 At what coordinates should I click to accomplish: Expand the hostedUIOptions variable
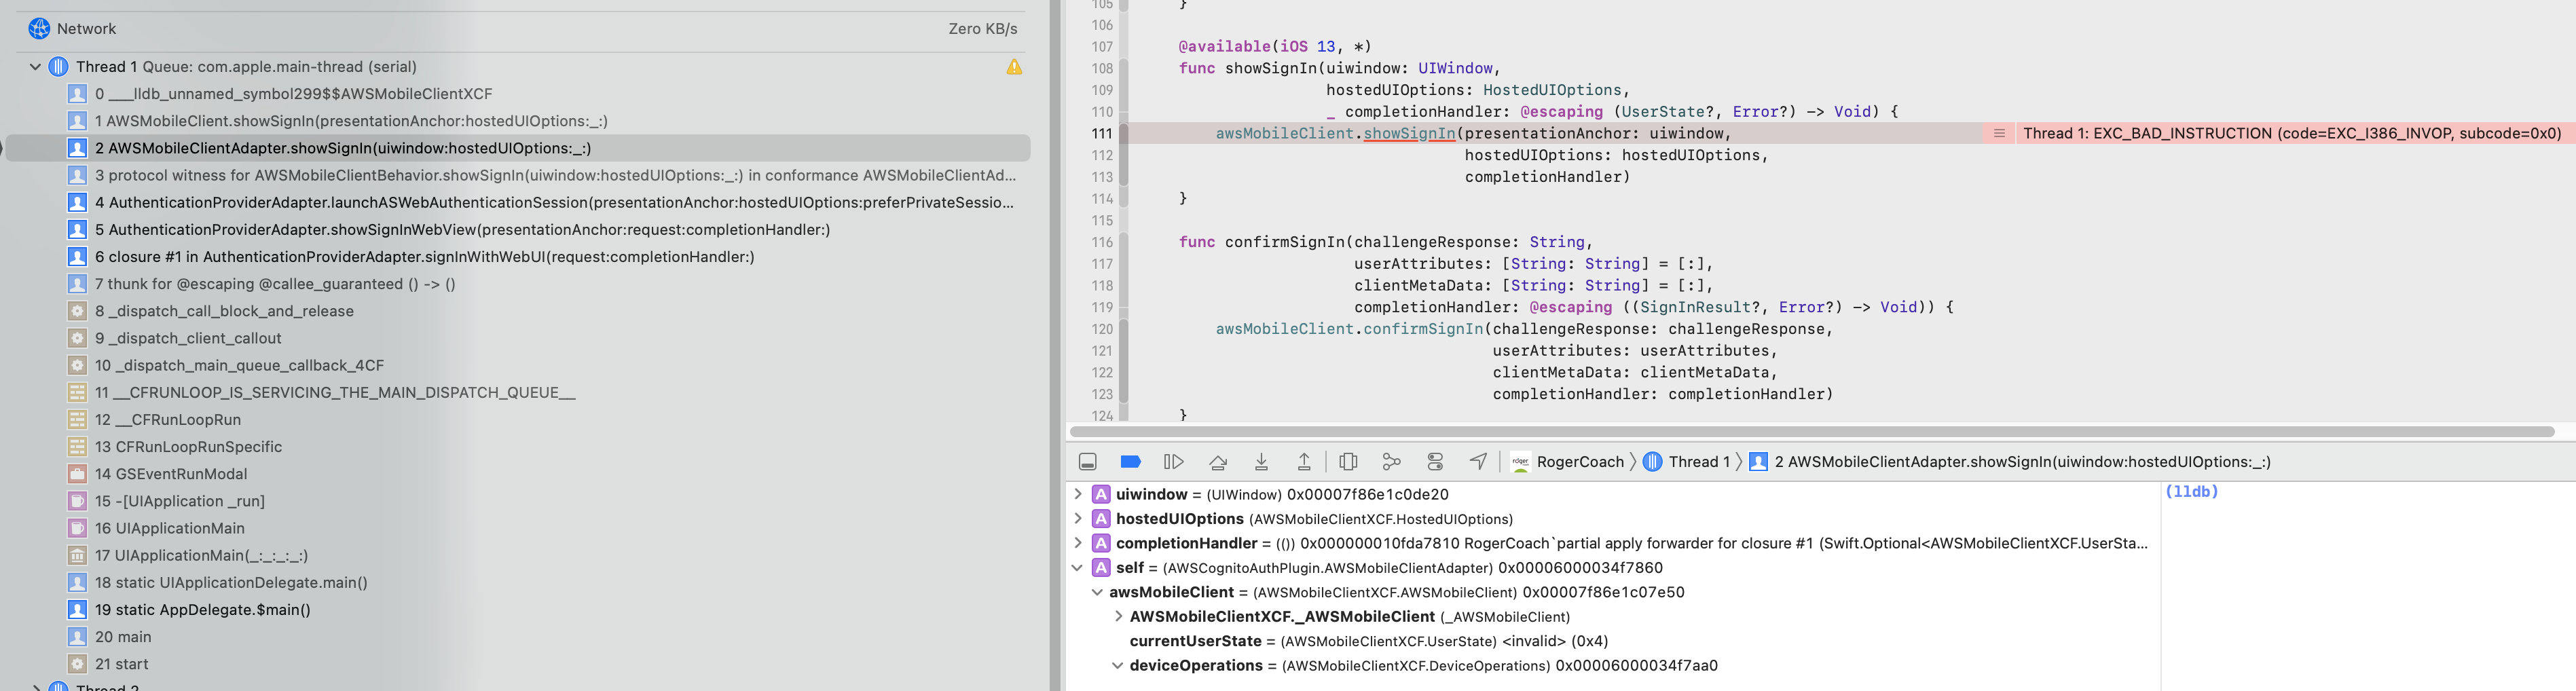click(x=1077, y=519)
